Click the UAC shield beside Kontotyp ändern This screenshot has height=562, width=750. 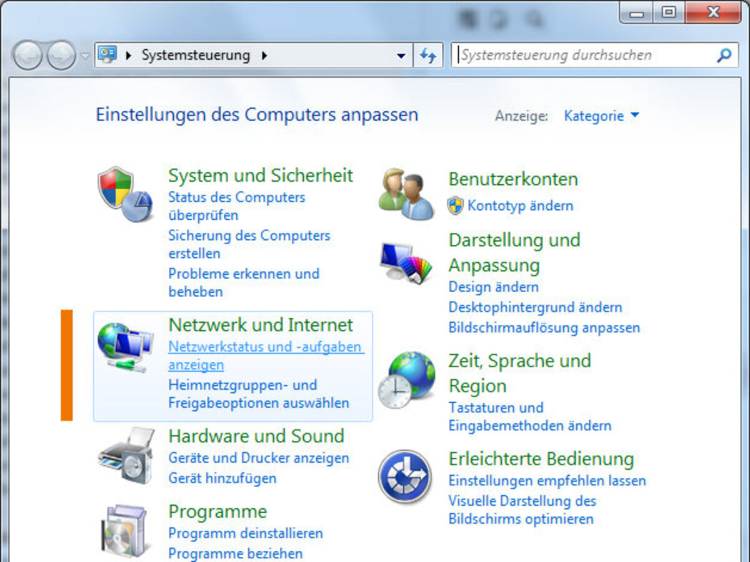click(456, 205)
